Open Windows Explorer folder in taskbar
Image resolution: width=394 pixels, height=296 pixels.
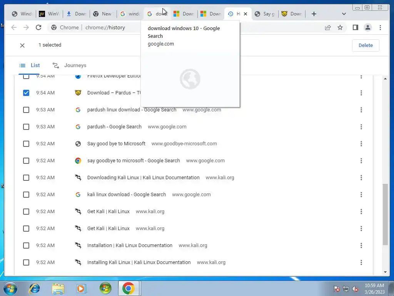(58, 288)
